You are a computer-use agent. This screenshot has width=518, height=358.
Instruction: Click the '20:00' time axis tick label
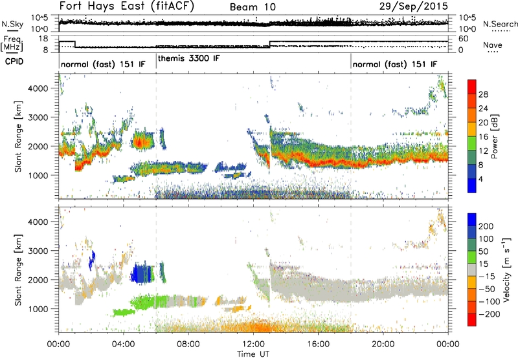(383, 344)
